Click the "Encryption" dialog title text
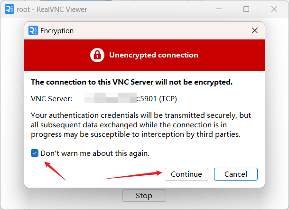The width and height of the screenshot is (289, 210). [x=57, y=30]
